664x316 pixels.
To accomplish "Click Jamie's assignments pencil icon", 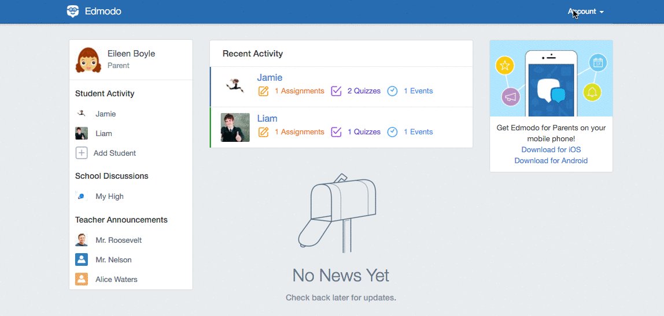I will pos(263,91).
